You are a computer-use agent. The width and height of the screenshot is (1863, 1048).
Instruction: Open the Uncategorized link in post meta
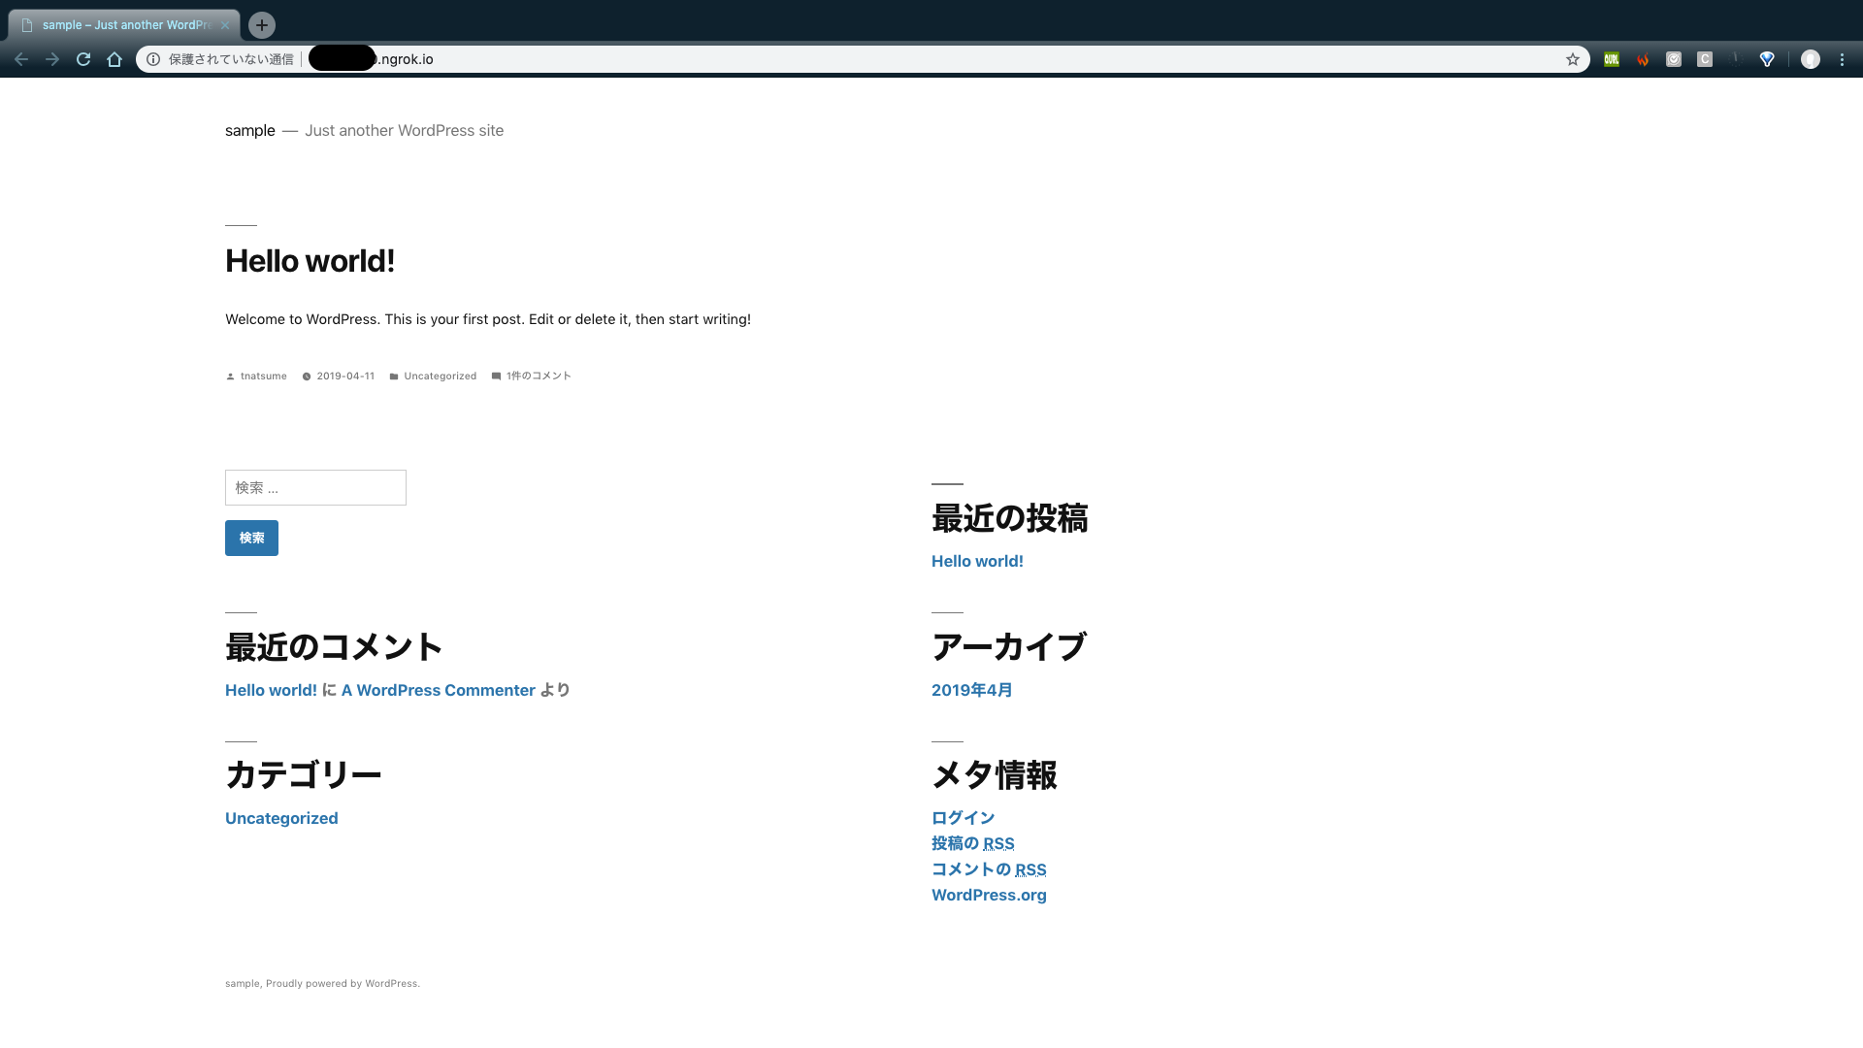click(441, 376)
